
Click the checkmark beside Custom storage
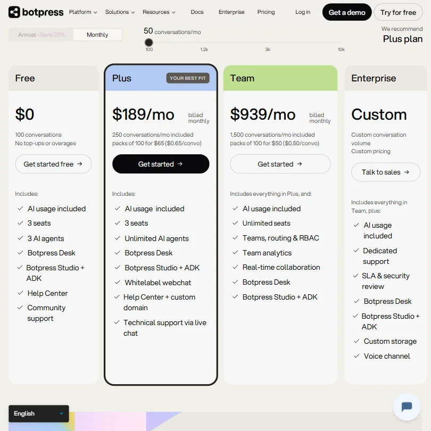[x=357, y=341]
